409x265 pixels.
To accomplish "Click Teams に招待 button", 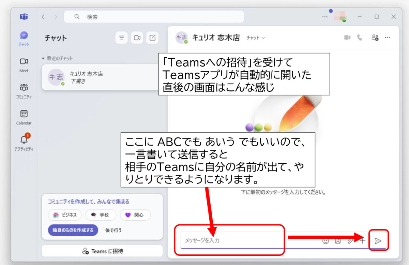I will point(102,251).
